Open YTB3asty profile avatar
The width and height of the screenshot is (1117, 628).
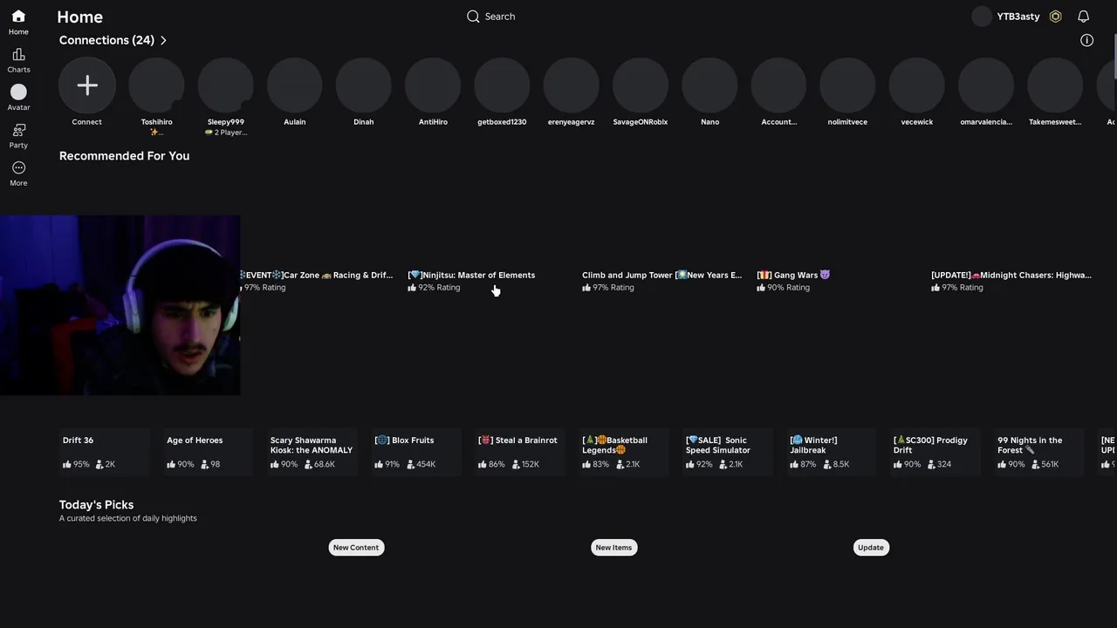982,17
